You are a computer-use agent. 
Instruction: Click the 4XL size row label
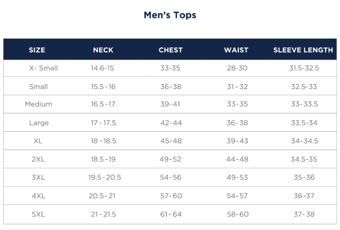(38, 196)
